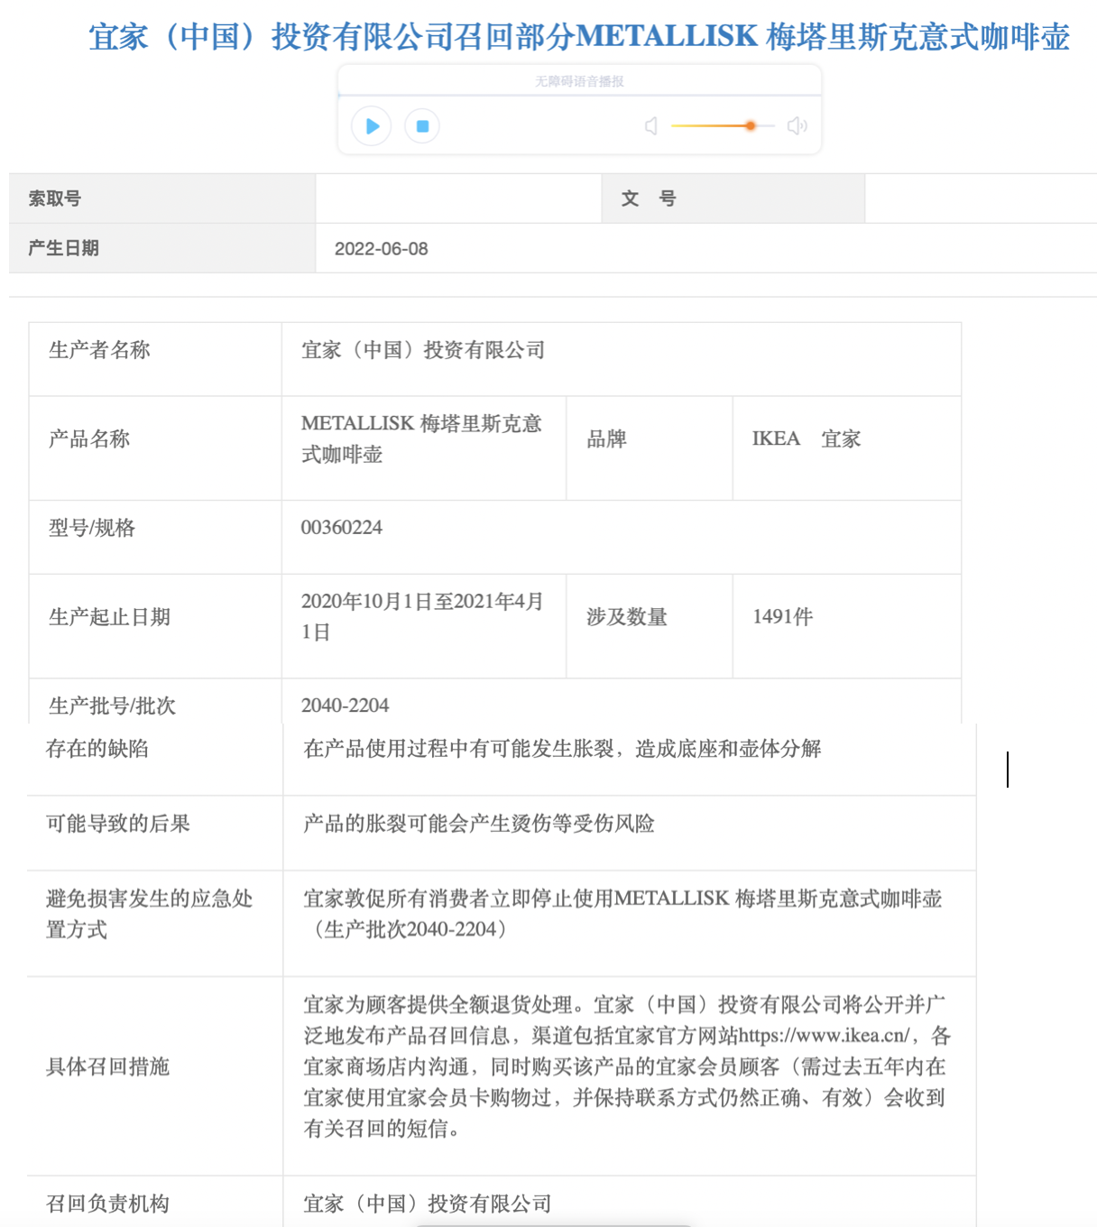
Task: Click the volume up speaker icon
Action: coord(797,126)
